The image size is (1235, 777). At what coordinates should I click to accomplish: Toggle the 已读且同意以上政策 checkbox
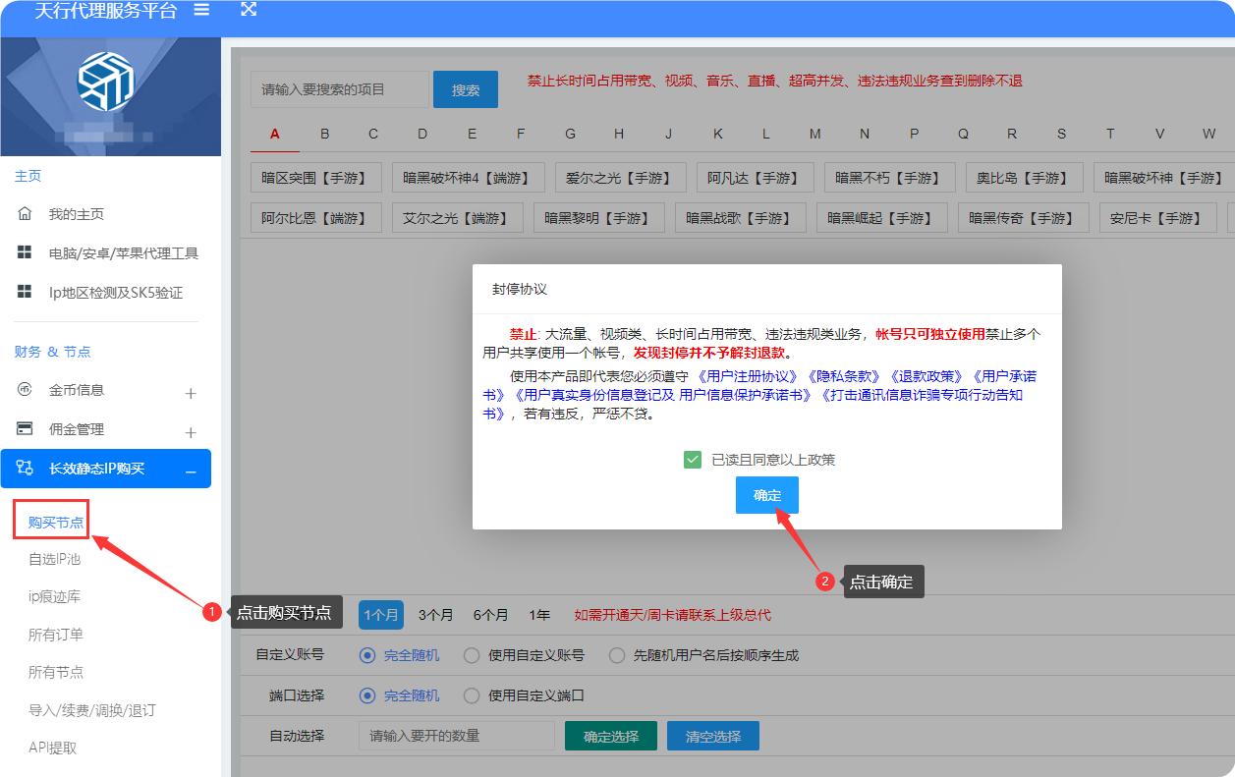[693, 460]
